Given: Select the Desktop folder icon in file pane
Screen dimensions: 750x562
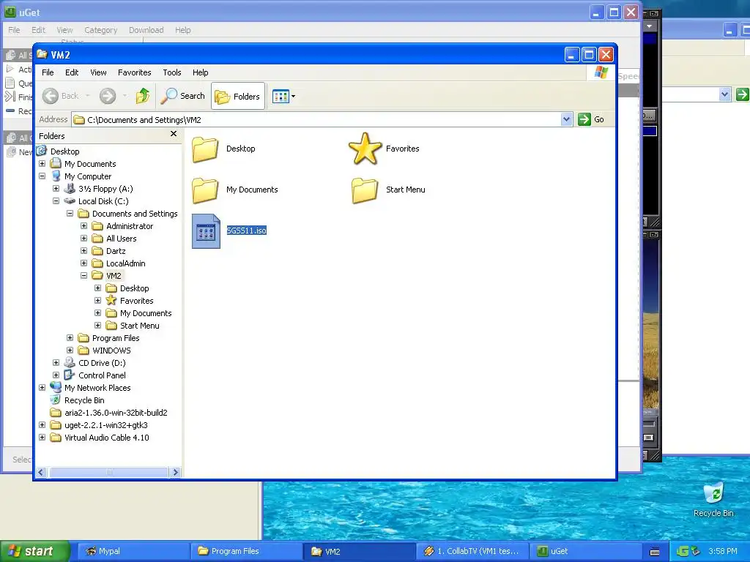Looking at the screenshot, I should click(205, 149).
